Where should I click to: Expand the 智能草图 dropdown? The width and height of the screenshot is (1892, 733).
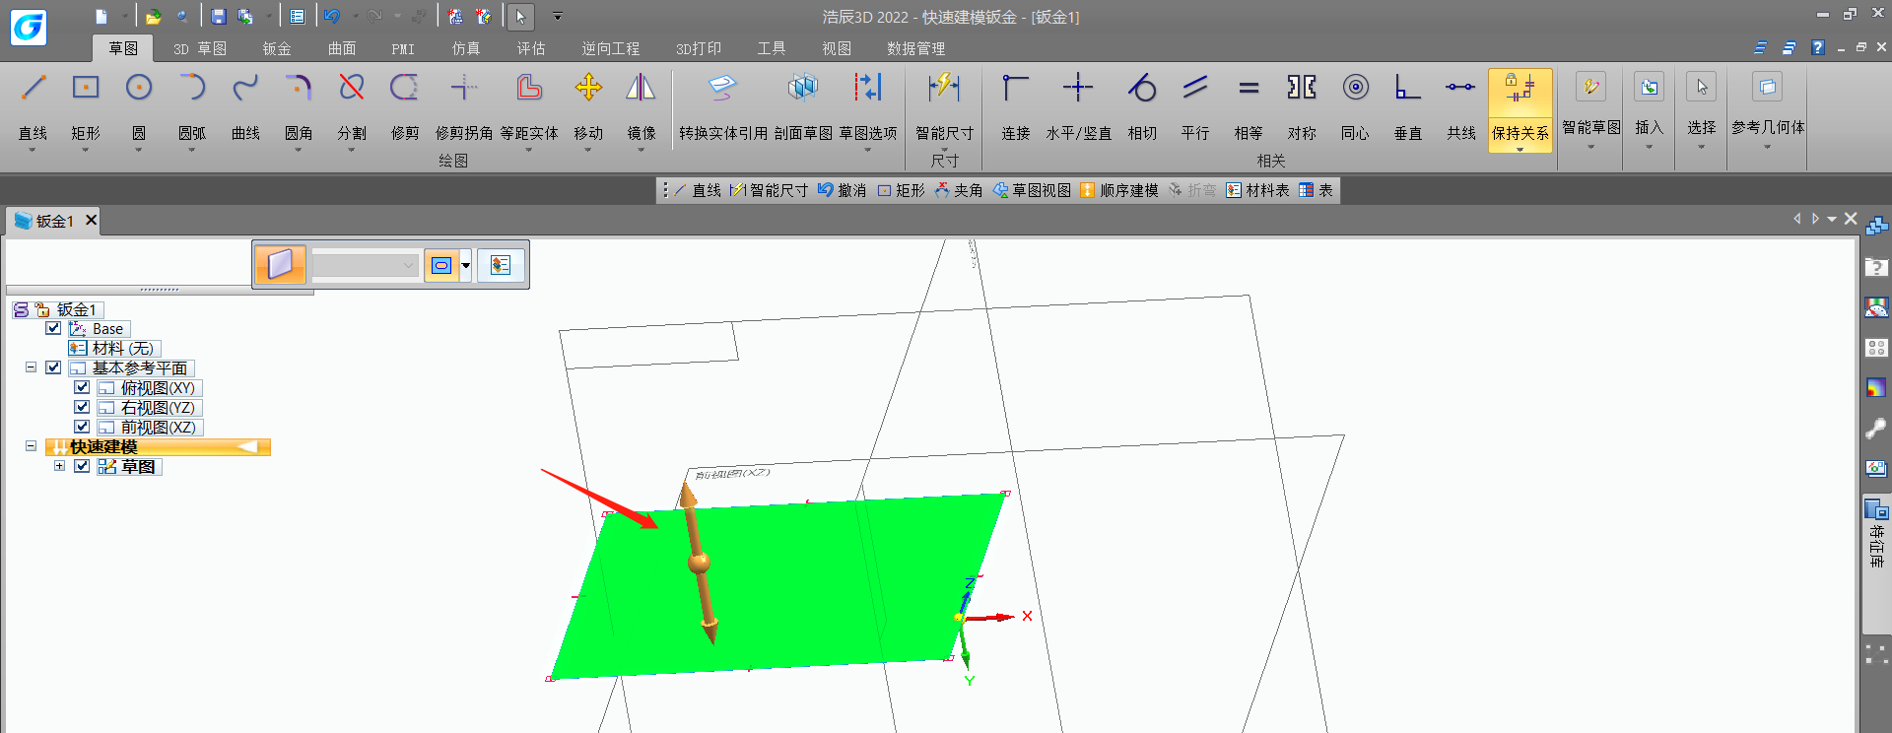(1591, 148)
